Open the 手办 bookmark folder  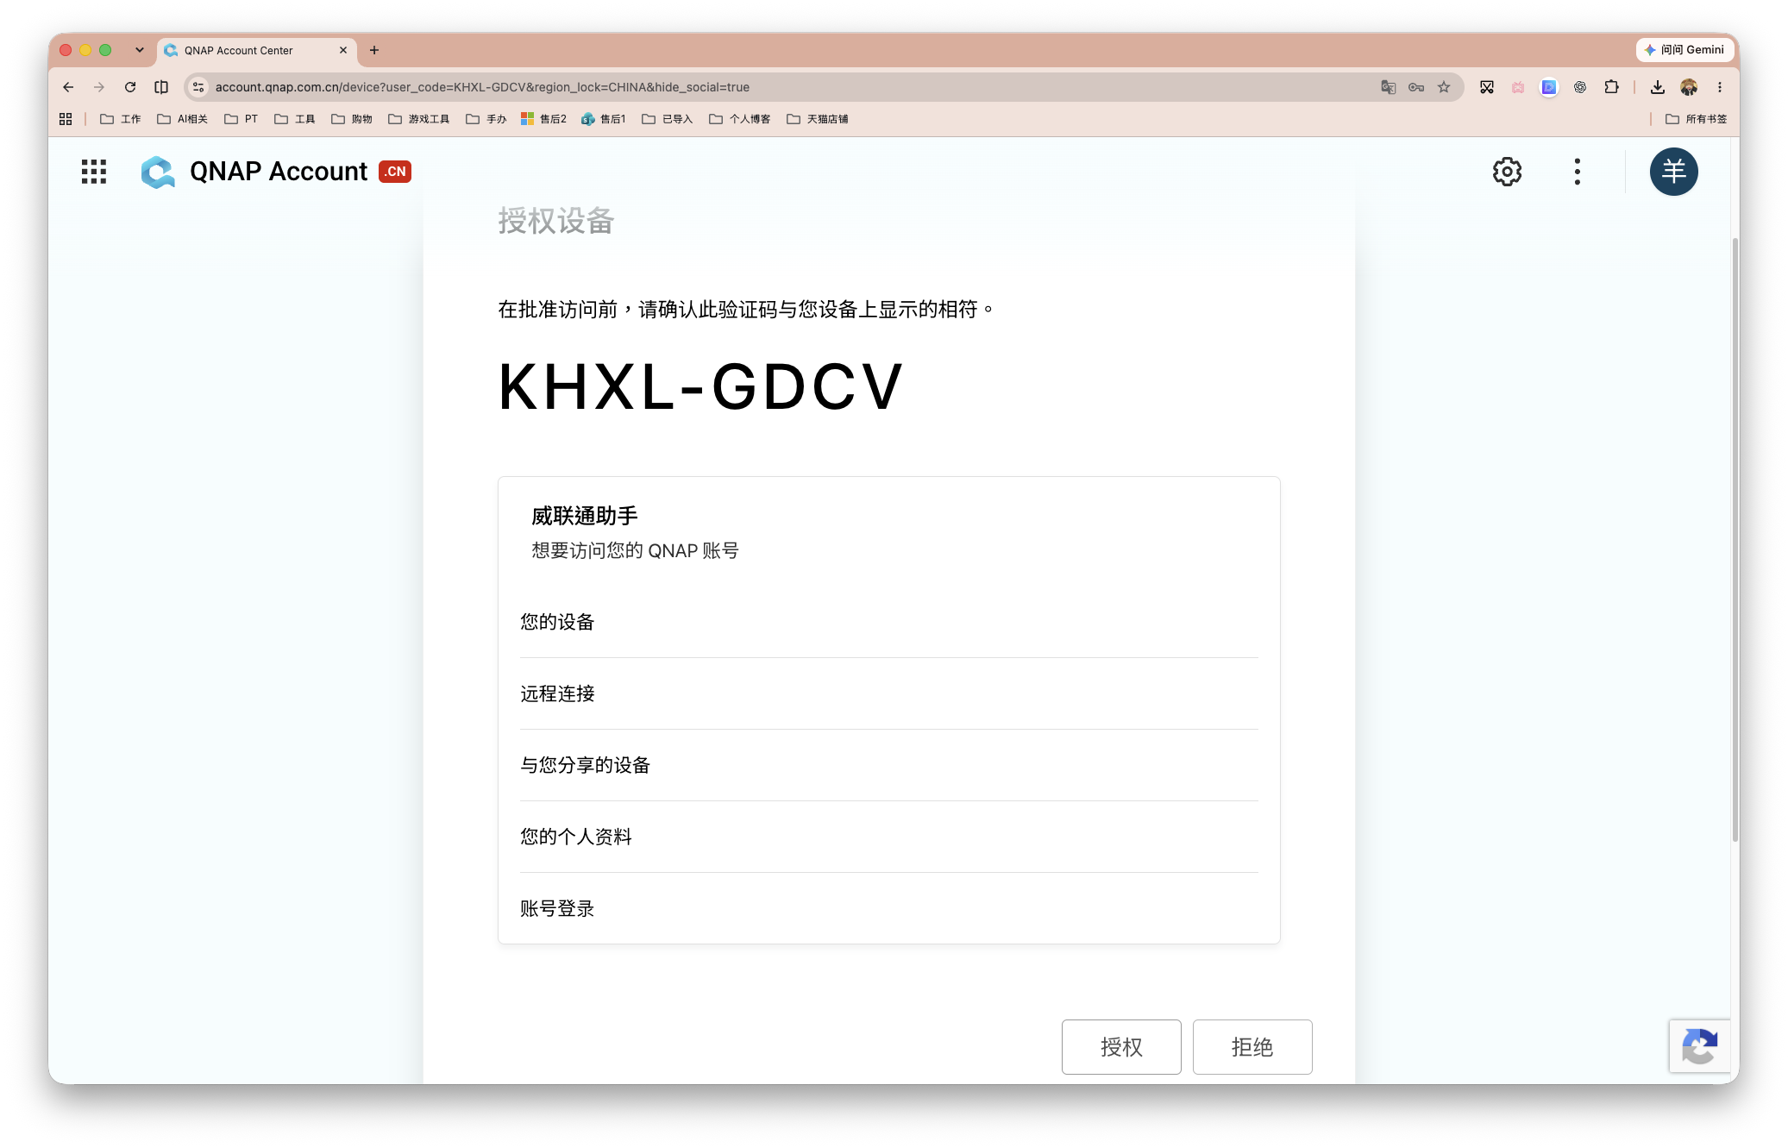pyautogui.click(x=486, y=119)
